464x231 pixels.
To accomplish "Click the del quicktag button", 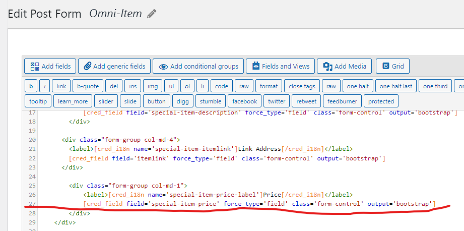I will tap(114, 86).
